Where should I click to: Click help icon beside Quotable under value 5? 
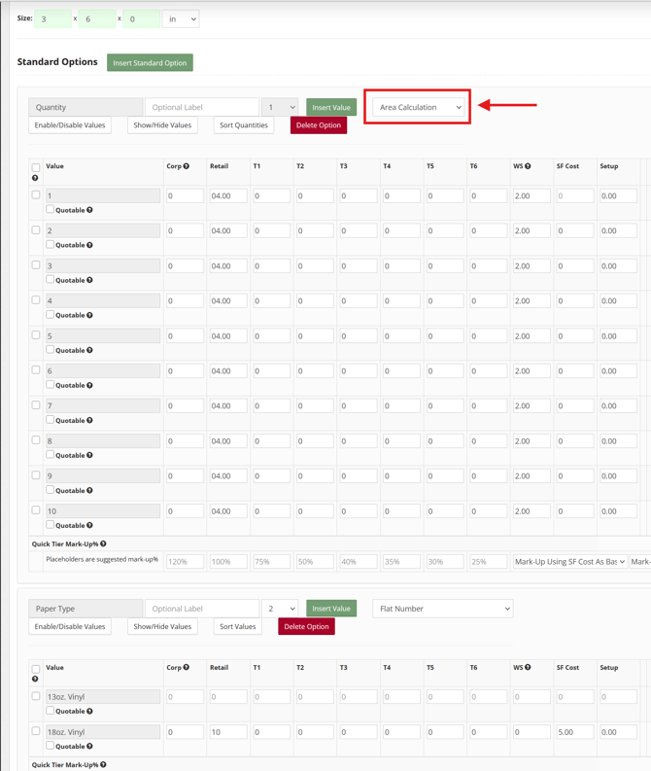click(x=89, y=350)
